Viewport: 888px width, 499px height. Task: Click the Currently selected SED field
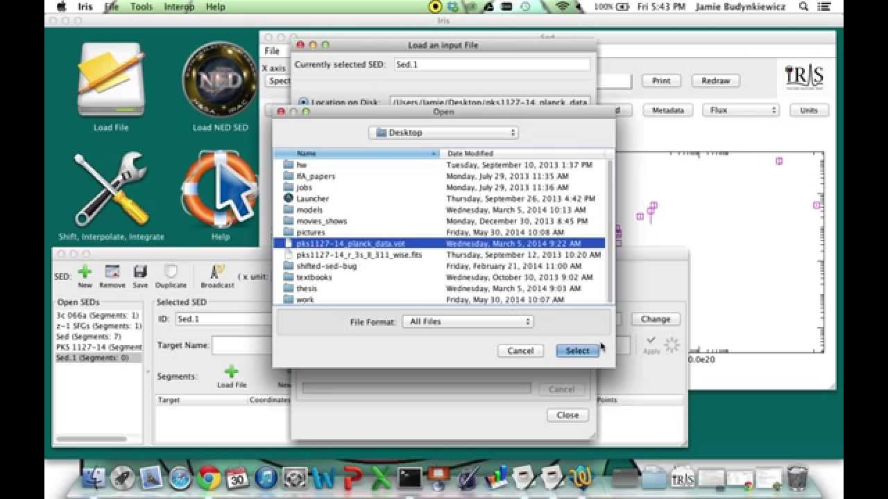tap(492, 64)
